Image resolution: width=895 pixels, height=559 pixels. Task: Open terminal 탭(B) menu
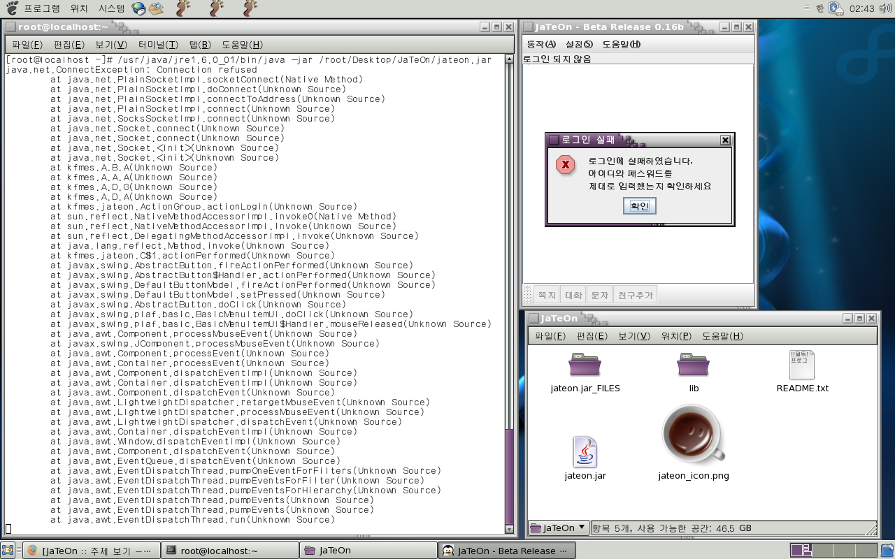pyautogui.click(x=201, y=45)
